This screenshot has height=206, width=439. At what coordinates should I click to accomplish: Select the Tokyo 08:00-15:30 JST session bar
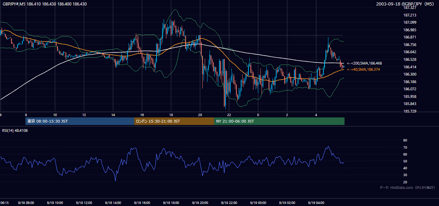[80, 121]
